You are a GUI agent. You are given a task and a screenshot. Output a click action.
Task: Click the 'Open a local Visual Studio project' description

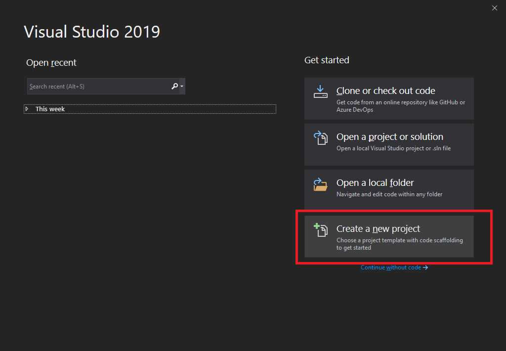coord(393,148)
